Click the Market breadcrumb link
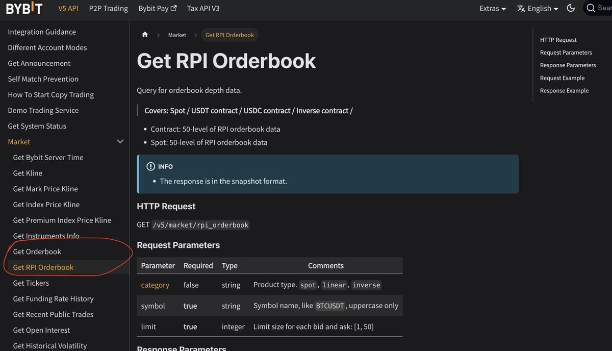The width and height of the screenshot is (612, 351). coord(177,35)
